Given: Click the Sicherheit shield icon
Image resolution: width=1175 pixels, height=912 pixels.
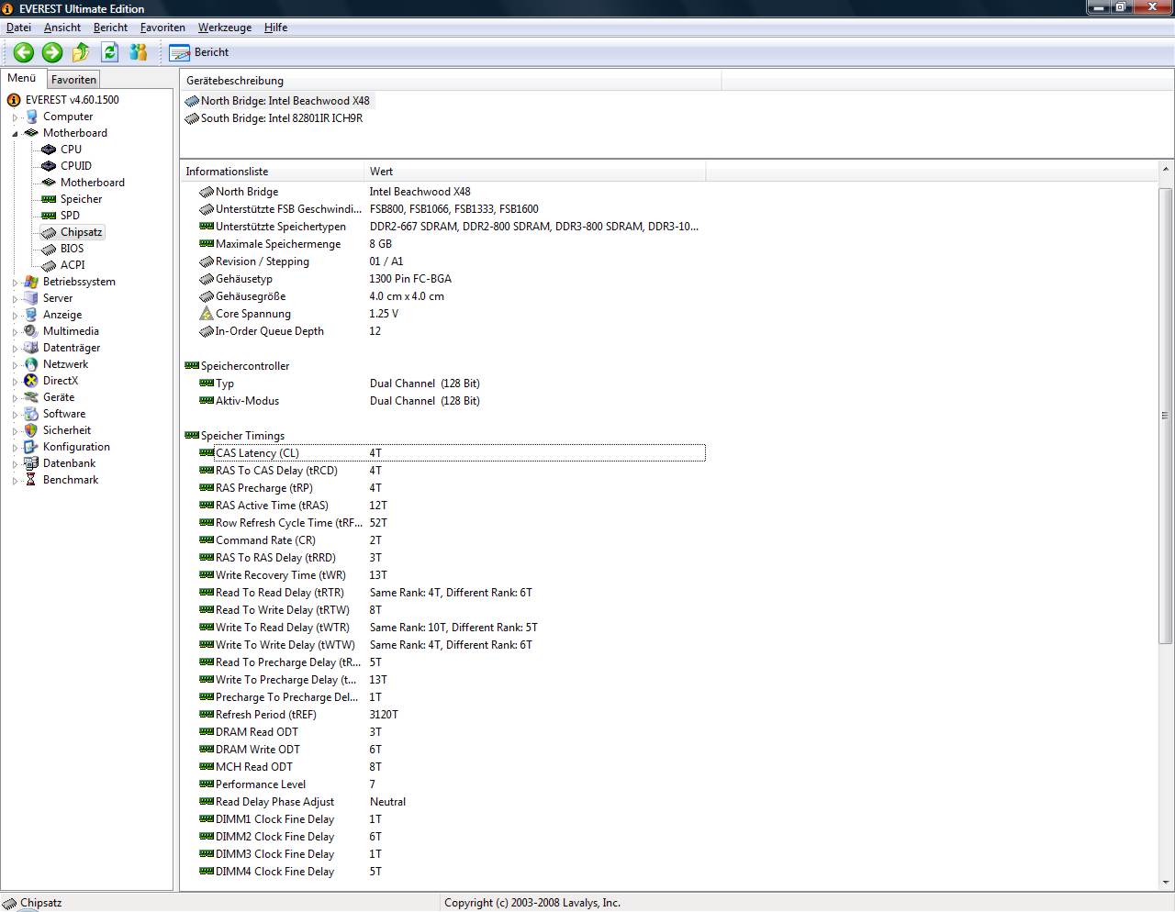Looking at the screenshot, I should [31, 430].
